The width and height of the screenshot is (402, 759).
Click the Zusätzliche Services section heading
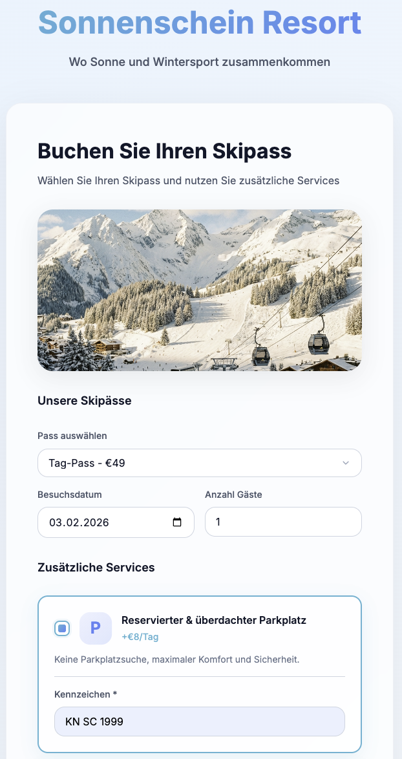pyautogui.click(x=96, y=568)
